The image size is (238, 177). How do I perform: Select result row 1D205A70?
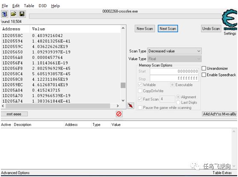tap(61, 96)
